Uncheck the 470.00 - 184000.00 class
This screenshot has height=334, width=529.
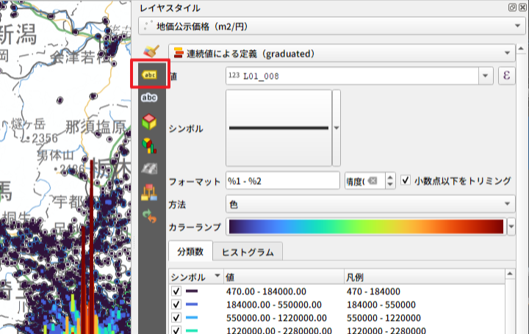(176, 291)
